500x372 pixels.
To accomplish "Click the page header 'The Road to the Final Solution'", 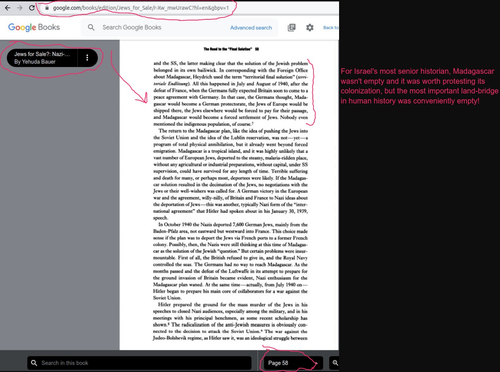I will tap(228, 49).
